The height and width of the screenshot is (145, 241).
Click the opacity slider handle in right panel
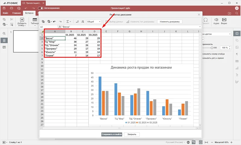[212, 48]
